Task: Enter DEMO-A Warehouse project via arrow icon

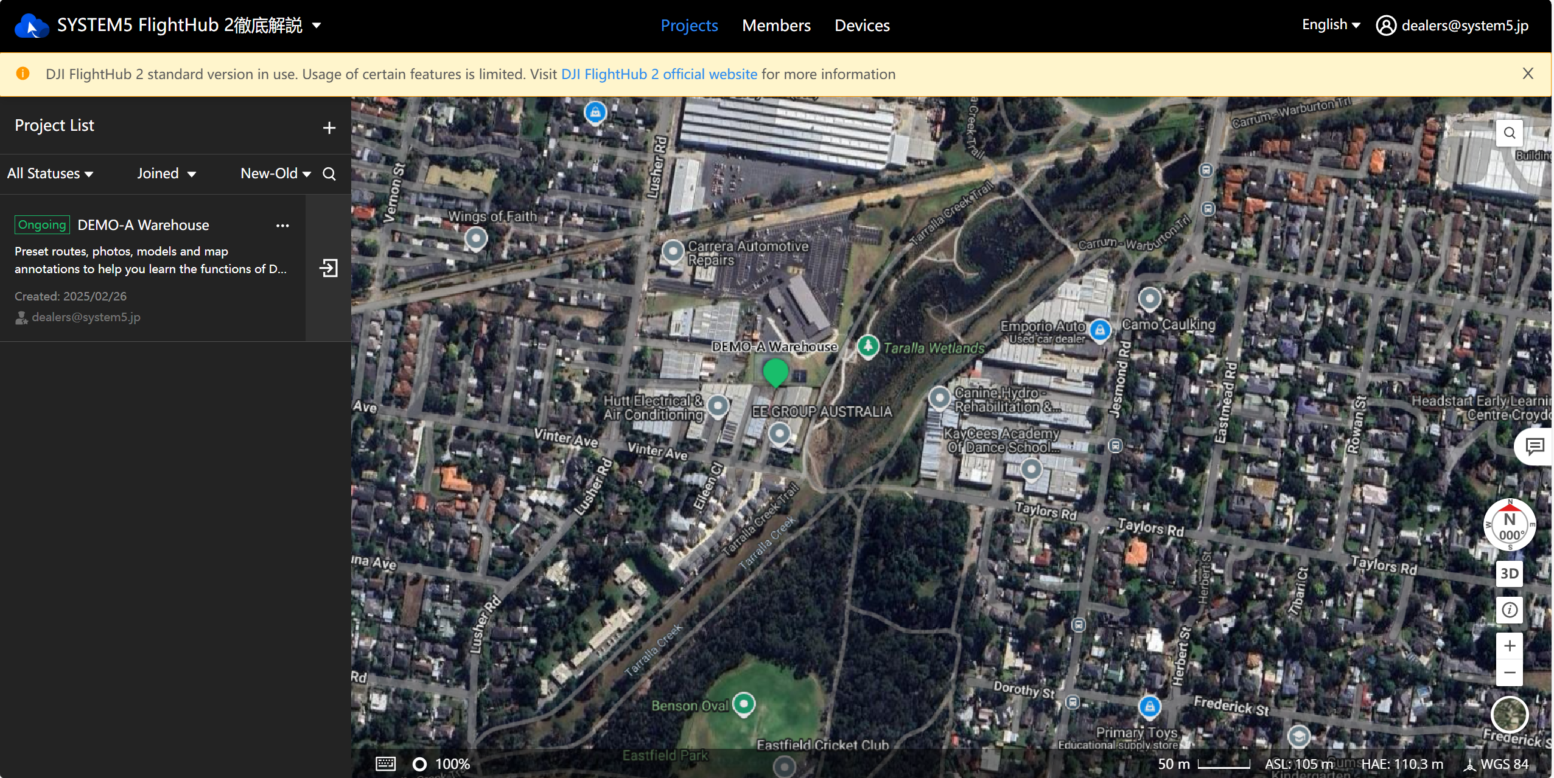Action: pyautogui.click(x=329, y=268)
